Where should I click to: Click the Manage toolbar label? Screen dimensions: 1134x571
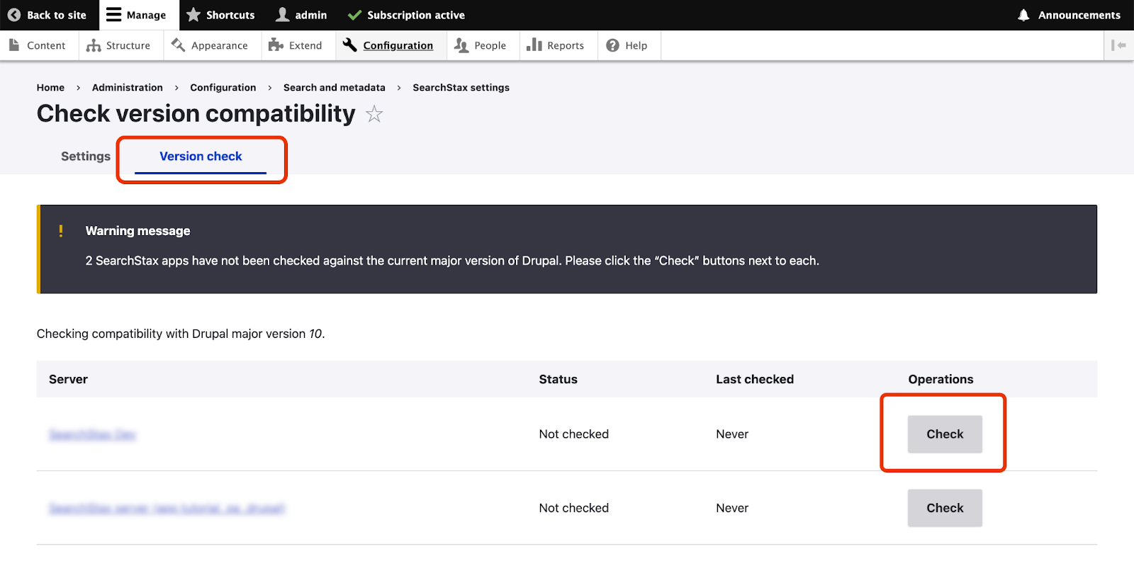coord(146,15)
